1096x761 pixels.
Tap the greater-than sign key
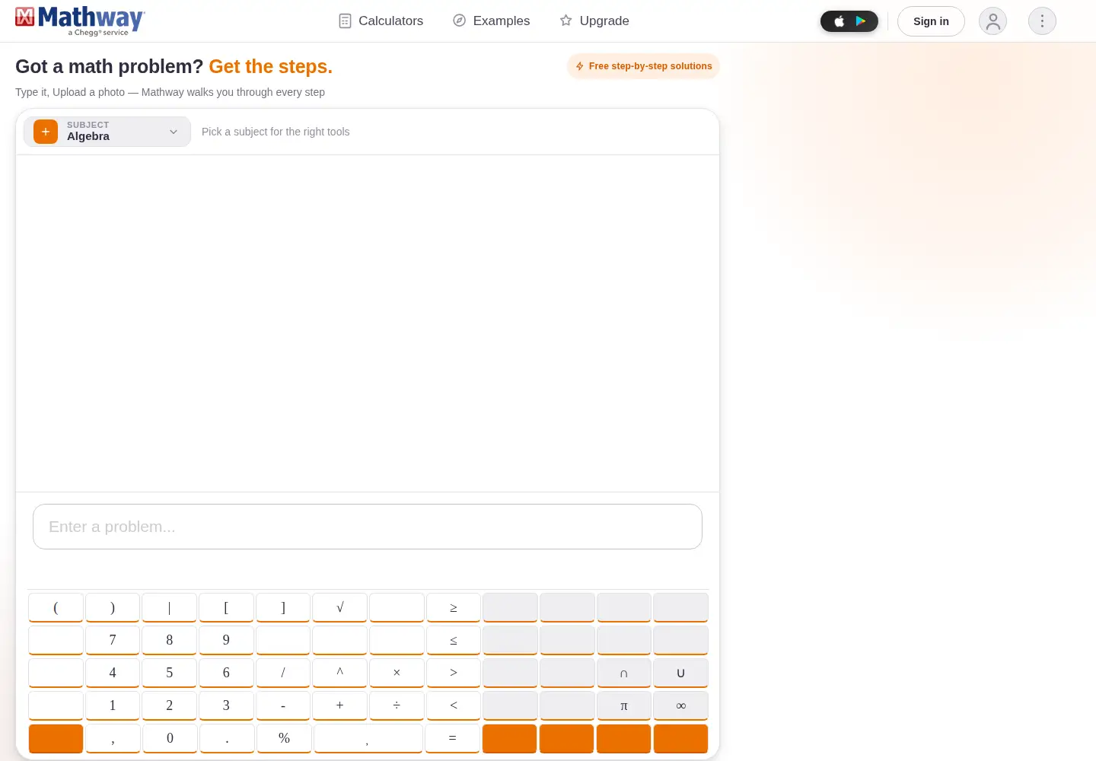[x=454, y=673]
